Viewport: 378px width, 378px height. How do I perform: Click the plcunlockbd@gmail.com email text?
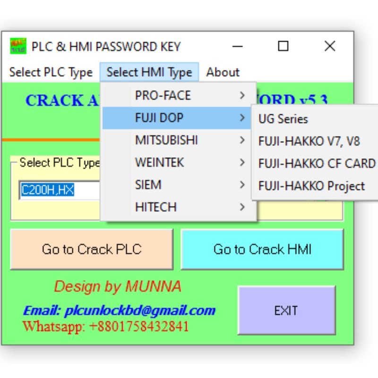pos(140,310)
